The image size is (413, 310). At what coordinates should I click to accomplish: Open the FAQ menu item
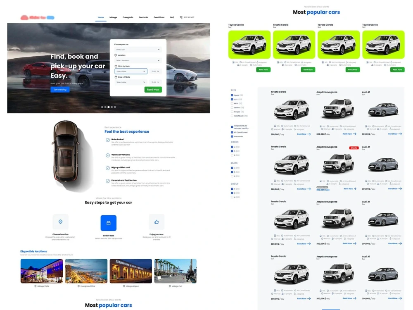[172, 17]
